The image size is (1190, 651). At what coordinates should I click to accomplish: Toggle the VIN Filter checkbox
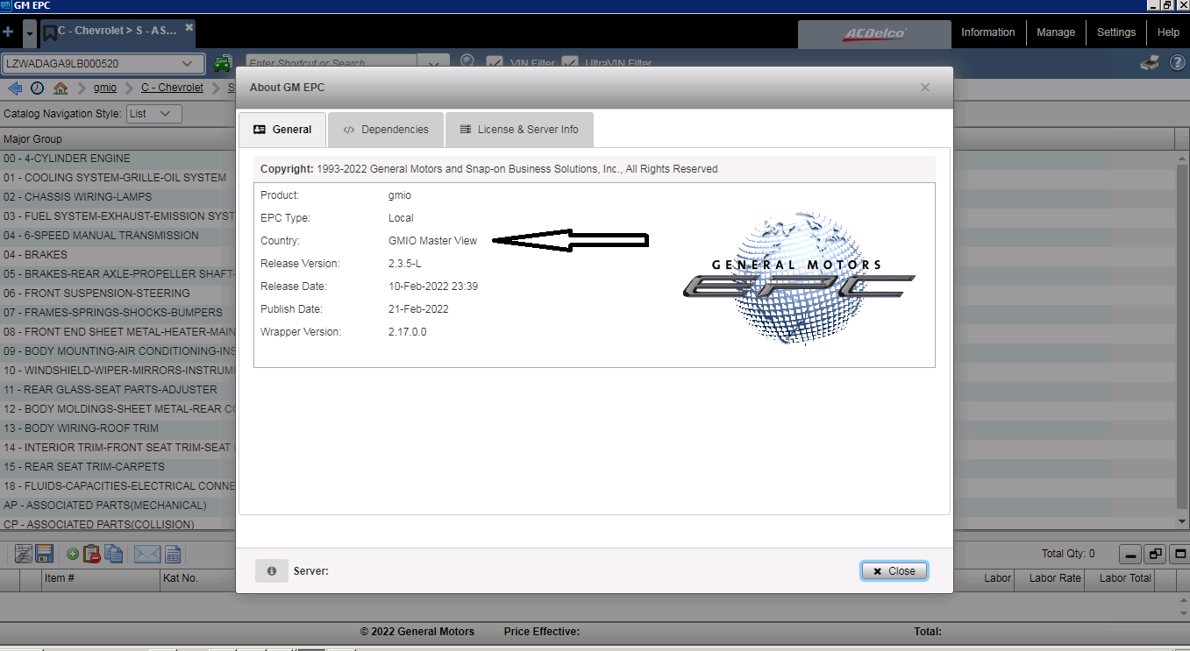495,63
